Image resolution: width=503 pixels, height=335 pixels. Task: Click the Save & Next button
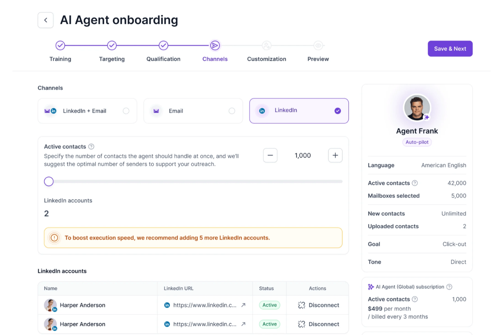(x=450, y=49)
